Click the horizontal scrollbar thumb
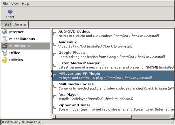175x125 pixels. tap(94, 117)
